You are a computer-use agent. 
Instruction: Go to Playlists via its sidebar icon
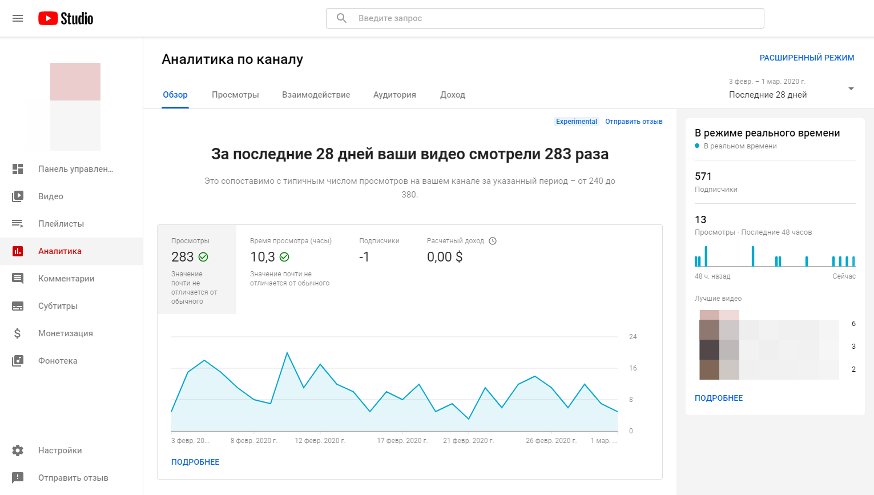(18, 224)
